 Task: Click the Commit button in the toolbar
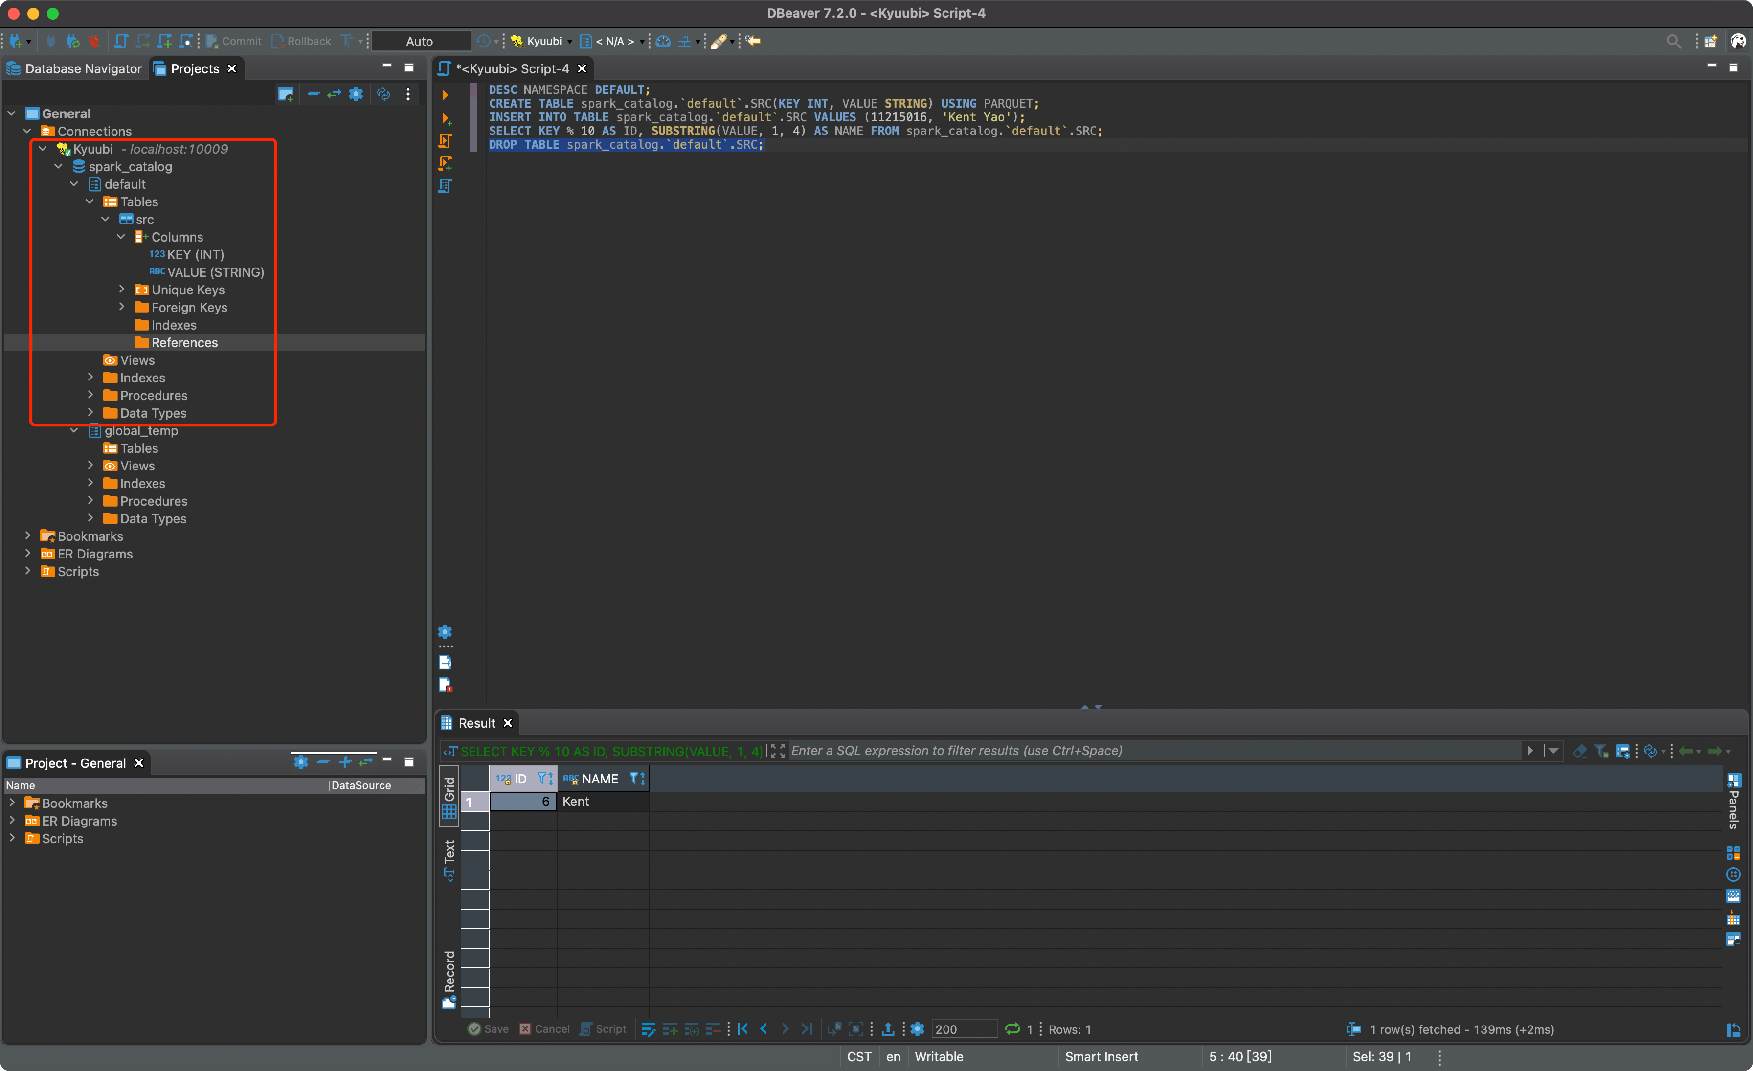233,41
